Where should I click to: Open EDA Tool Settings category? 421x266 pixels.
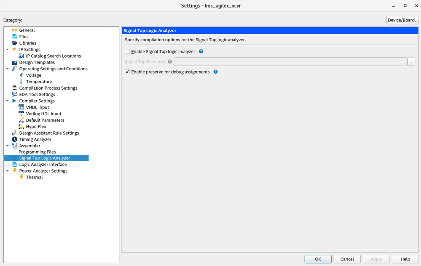coord(37,94)
